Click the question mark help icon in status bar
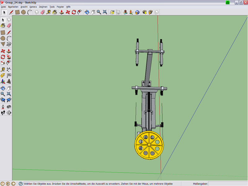This screenshot has width=248, height=186. tap(21, 184)
